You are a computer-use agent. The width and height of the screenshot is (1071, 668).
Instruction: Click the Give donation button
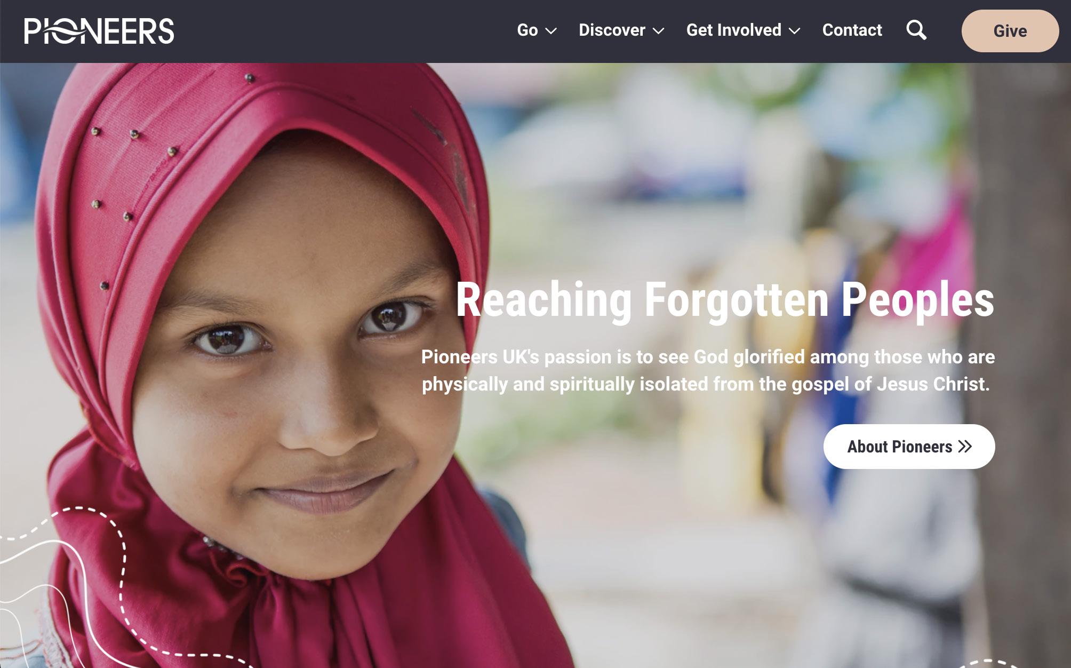click(x=1010, y=31)
